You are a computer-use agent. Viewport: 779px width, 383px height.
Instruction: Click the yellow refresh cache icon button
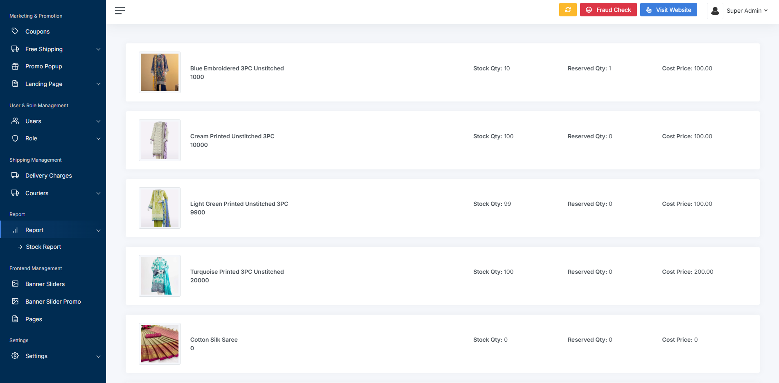pos(567,10)
